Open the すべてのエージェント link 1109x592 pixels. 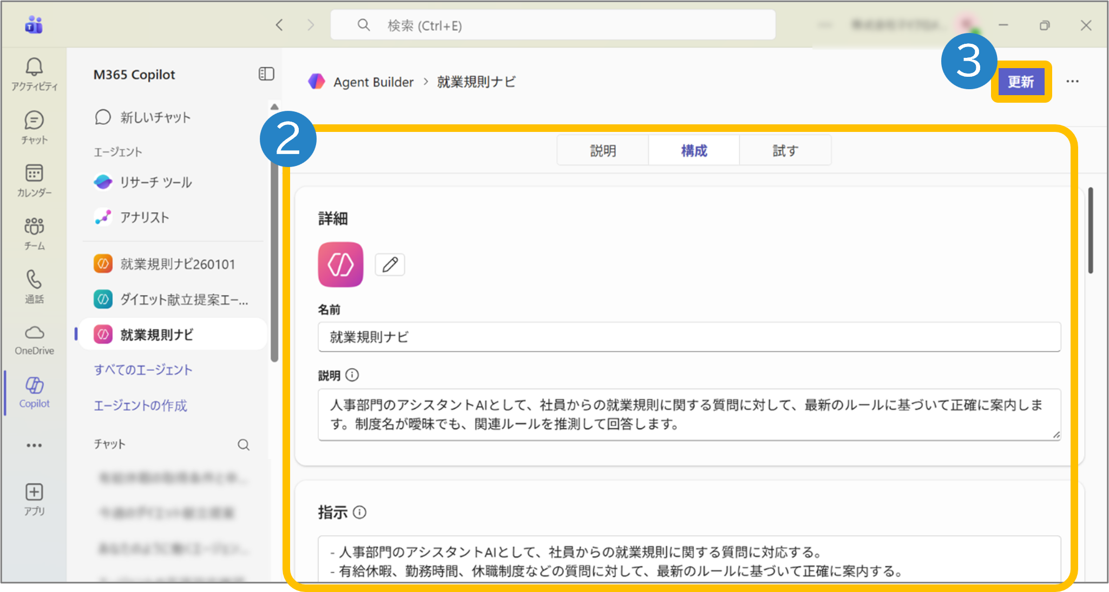(x=143, y=370)
